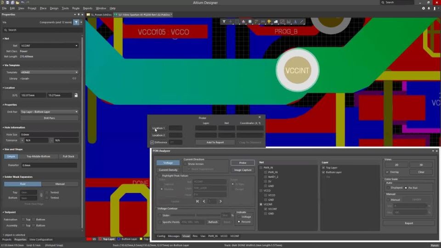Image resolution: width=441 pixels, height=248 pixels.
Task: Click the Save All icon in title bar
Action: pyautogui.click(x=12, y=2)
